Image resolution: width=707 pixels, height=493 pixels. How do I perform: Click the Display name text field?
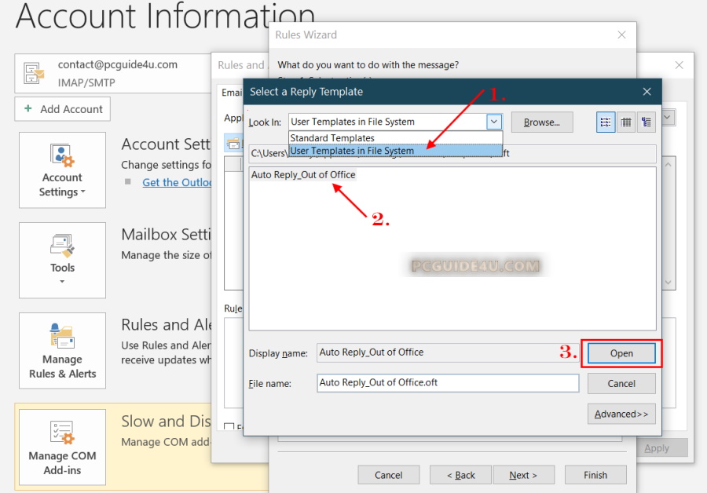pos(448,353)
